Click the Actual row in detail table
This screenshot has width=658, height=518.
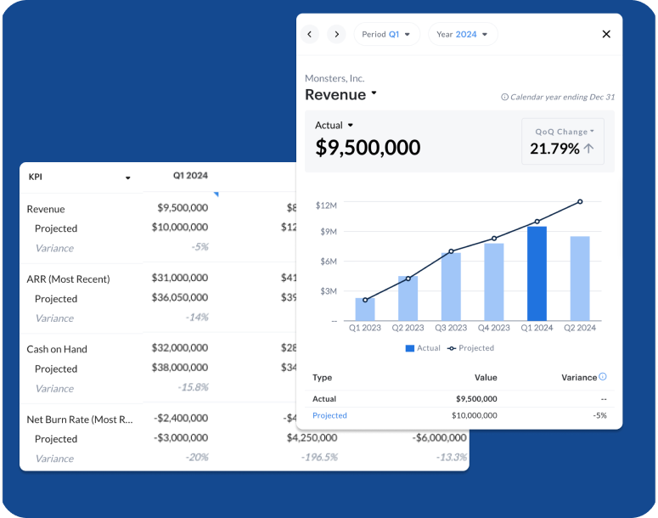[x=459, y=399]
